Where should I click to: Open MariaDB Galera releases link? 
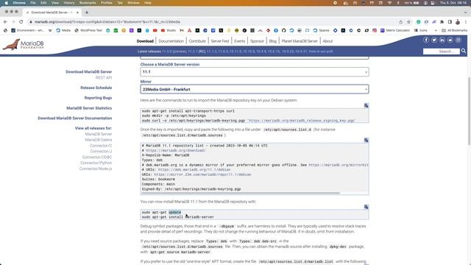coord(98,140)
